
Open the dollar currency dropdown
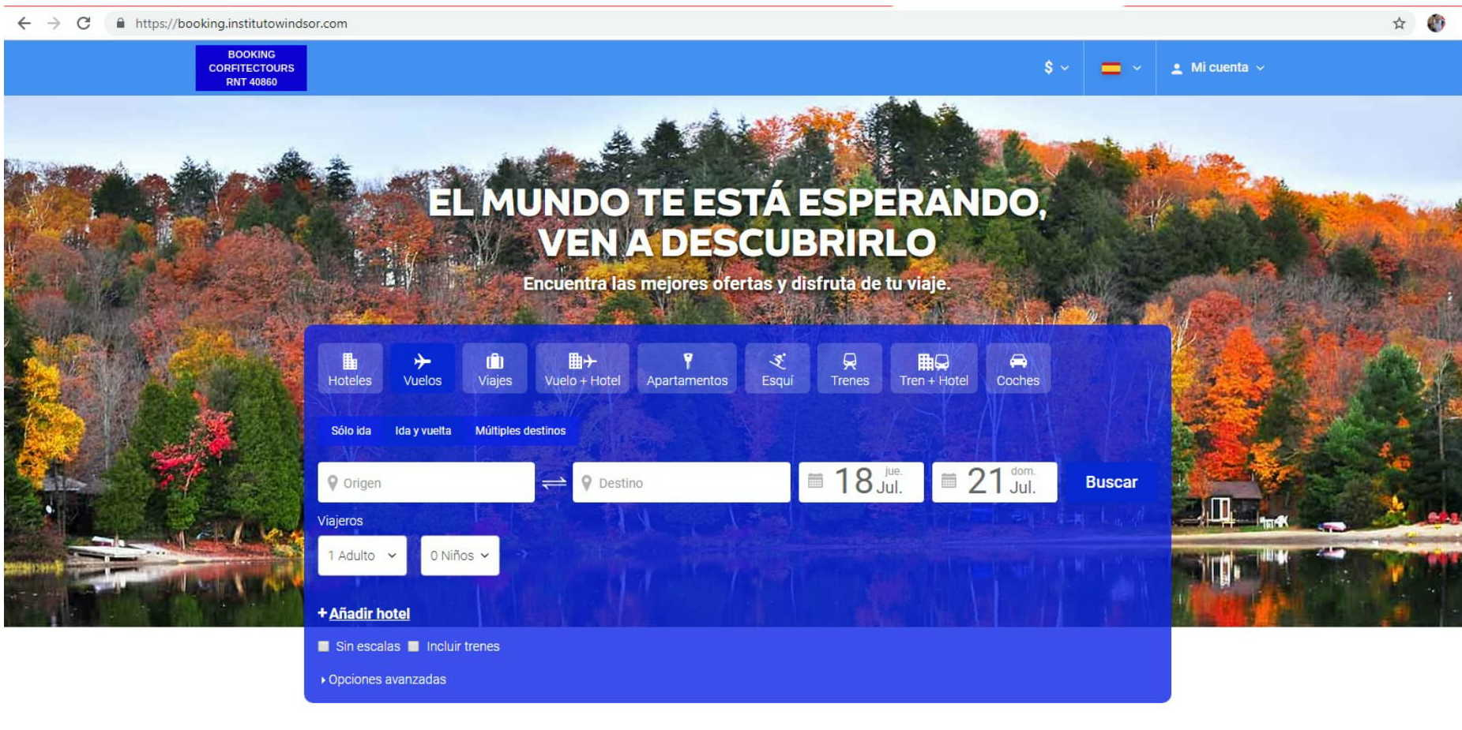tap(1056, 68)
